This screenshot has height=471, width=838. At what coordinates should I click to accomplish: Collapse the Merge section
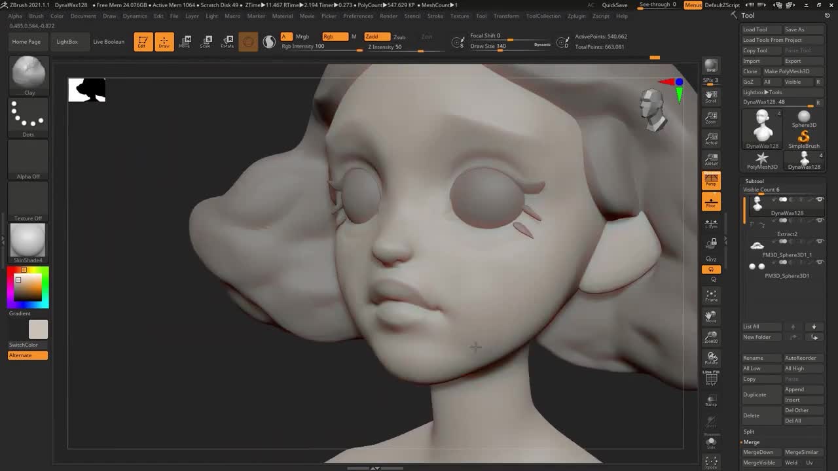(x=751, y=442)
